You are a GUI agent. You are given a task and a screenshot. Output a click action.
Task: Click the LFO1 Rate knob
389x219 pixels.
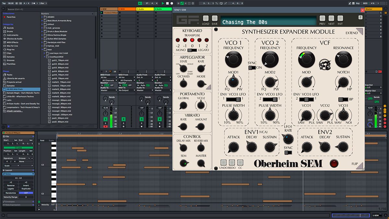288,139
